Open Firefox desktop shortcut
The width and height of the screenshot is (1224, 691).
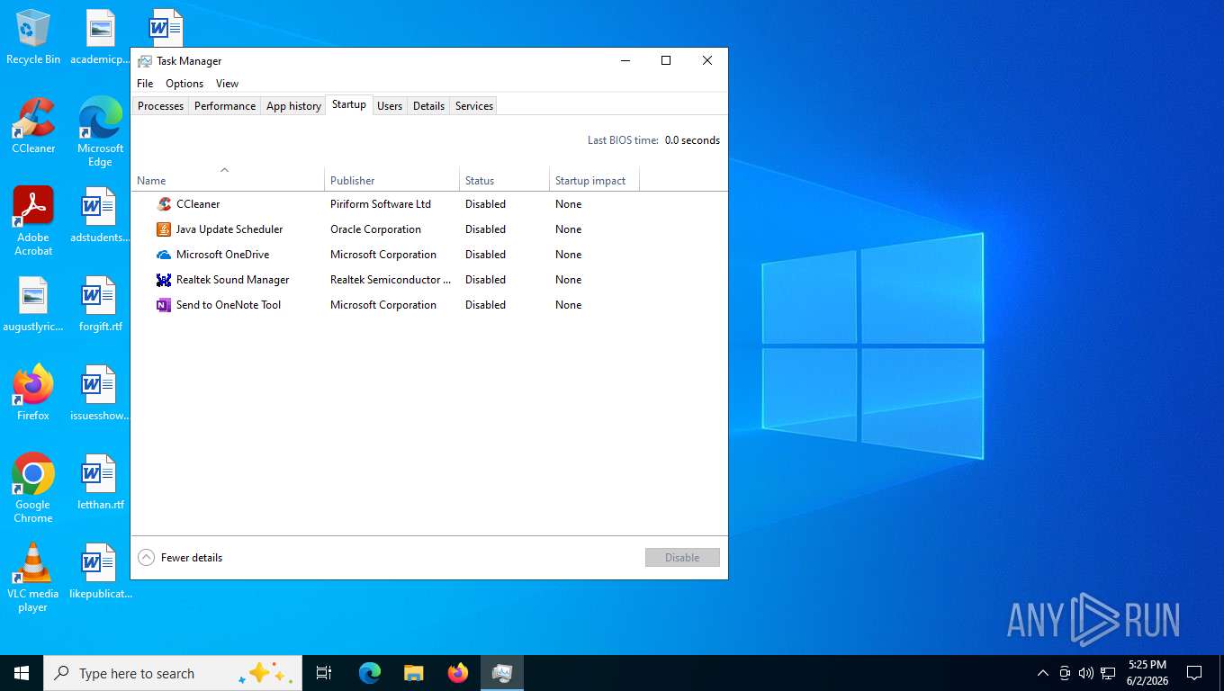click(33, 392)
